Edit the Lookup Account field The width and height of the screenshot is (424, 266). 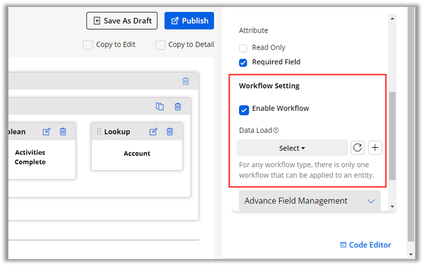tap(153, 132)
